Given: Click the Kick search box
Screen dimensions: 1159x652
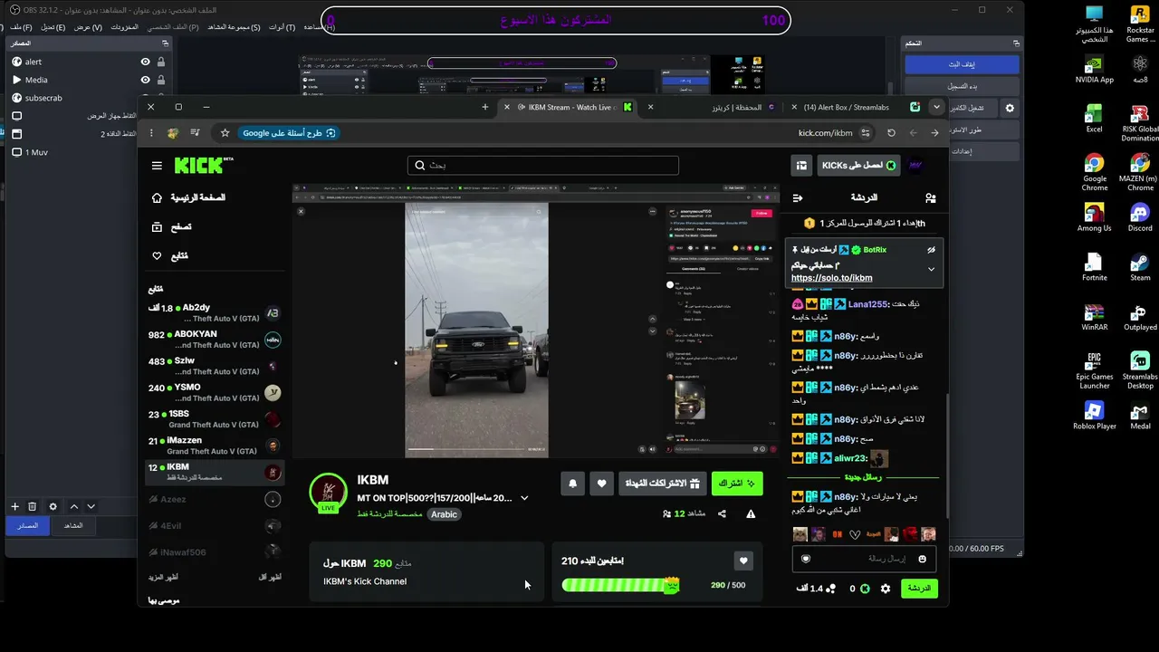Looking at the screenshot, I should click(x=543, y=166).
